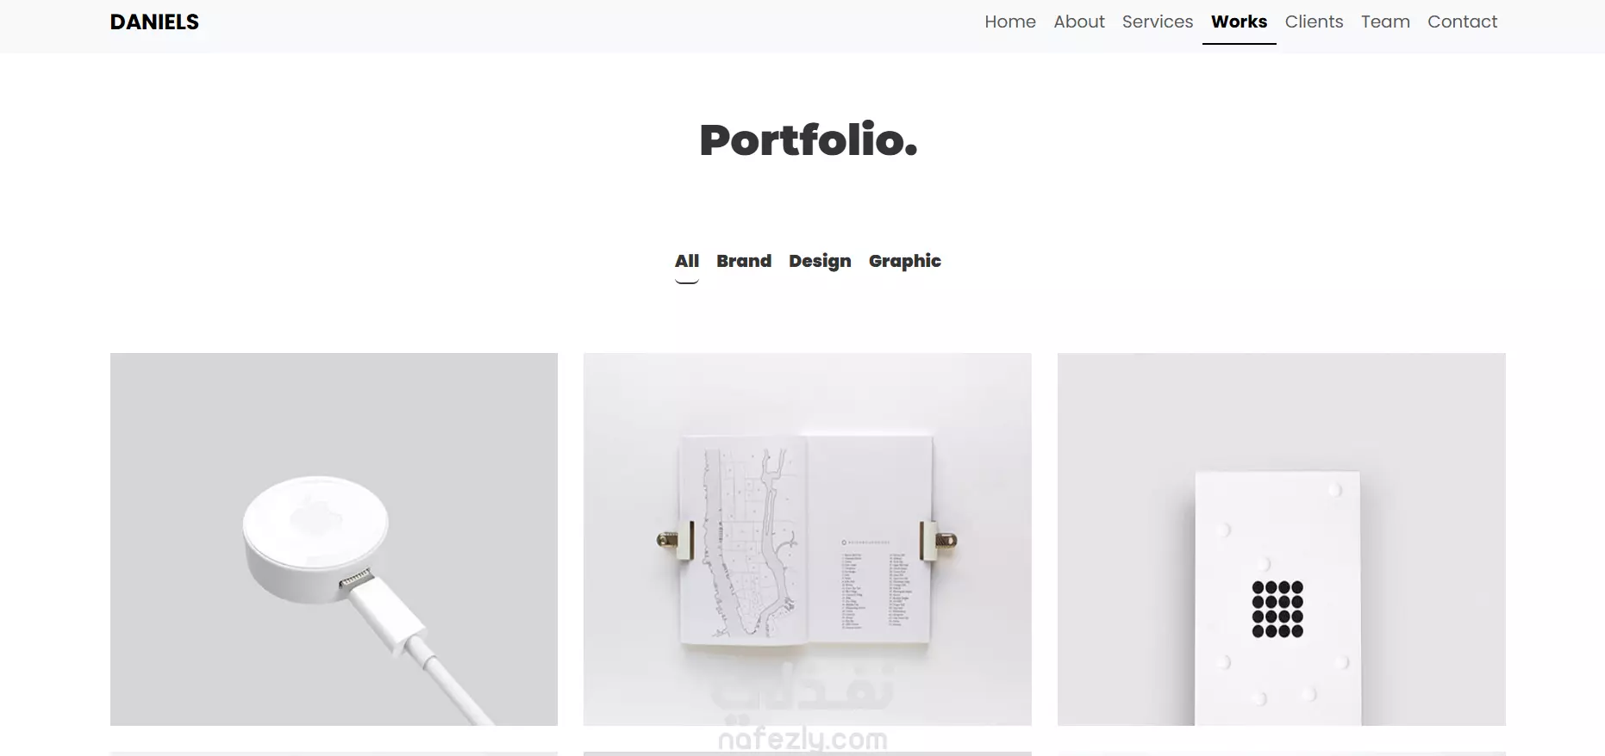Open partially visible thumbnail below charger image
1605x756 pixels.
pos(334,753)
